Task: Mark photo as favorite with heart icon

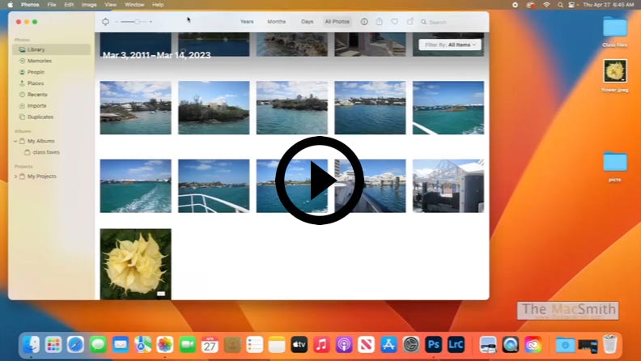Action: (394, 22)
